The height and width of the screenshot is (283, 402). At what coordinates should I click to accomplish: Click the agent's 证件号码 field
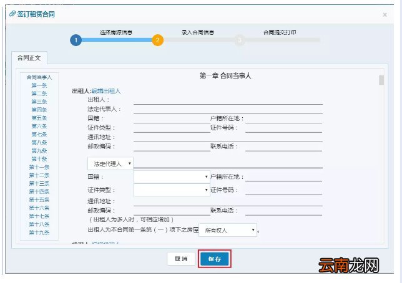pos(283,190)
